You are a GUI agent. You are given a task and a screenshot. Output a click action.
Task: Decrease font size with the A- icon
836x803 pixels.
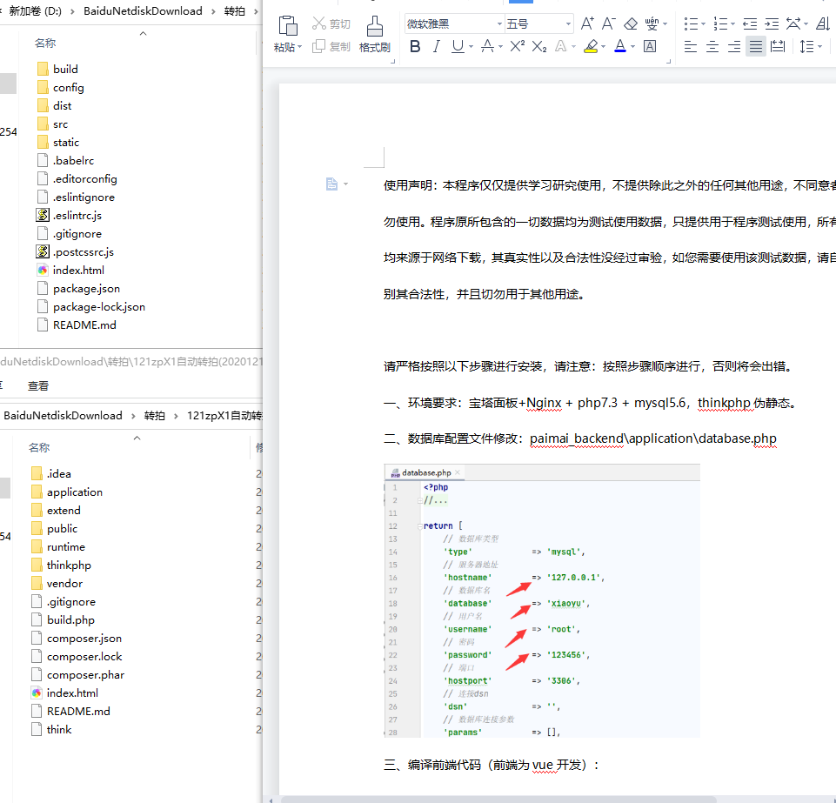click(608, 23)
